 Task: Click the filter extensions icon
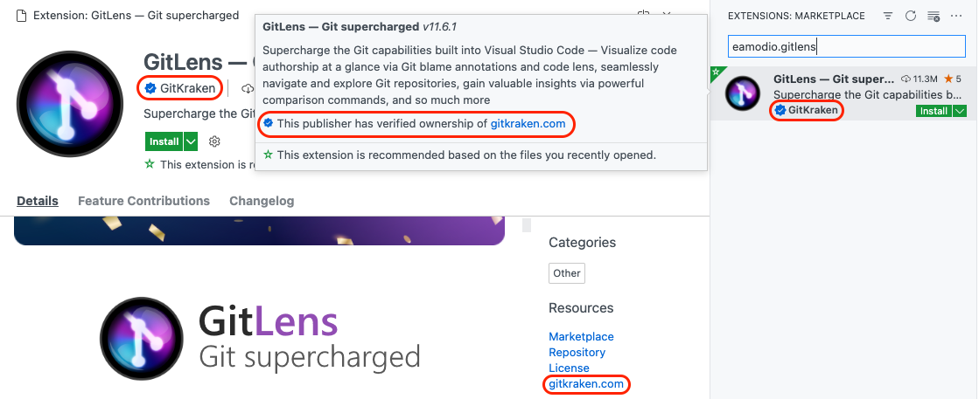click(888, 16)
